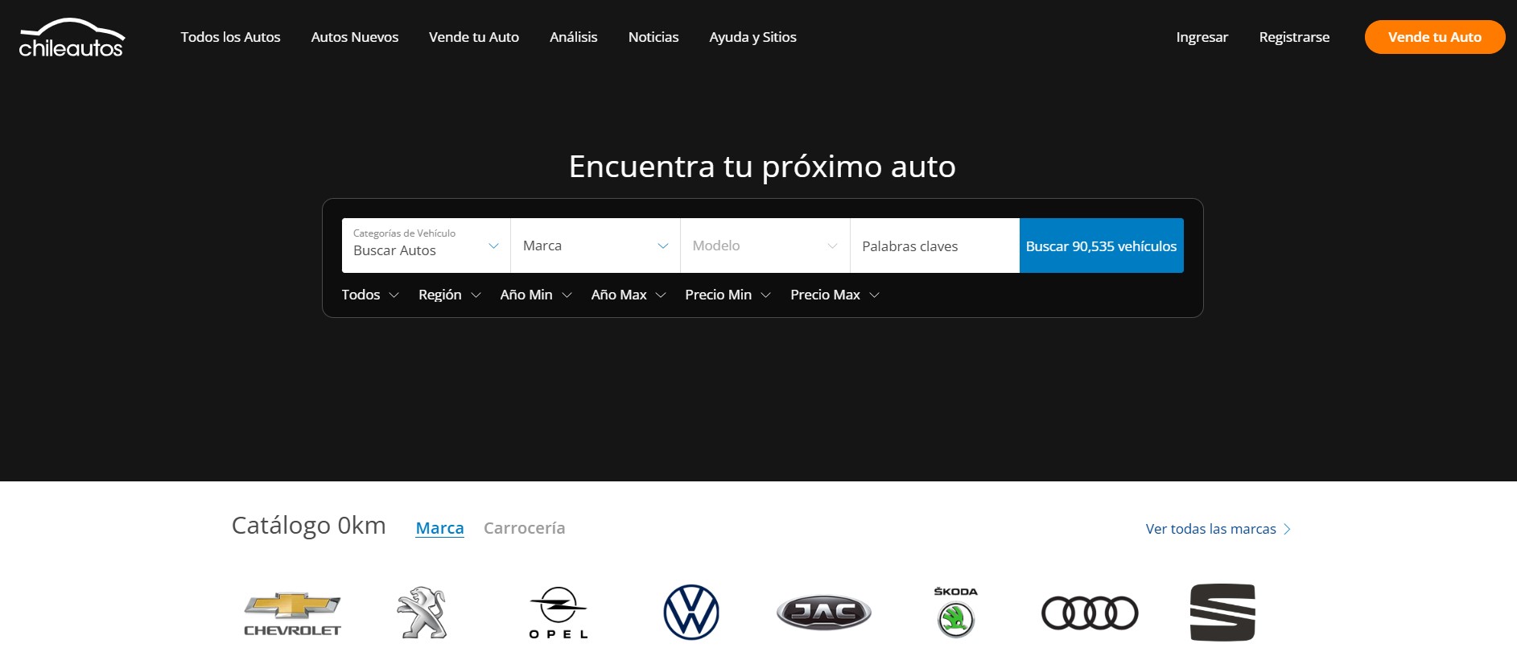This screenshot has width=1517, height=648.
Task: Expand the Precio Max filter
Action: tap(834, 295)
